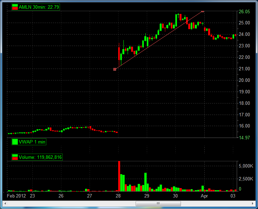Screen dimensions: 258x209
Task: Click the 27 date axis label
Action: click(x=90, y=196)
